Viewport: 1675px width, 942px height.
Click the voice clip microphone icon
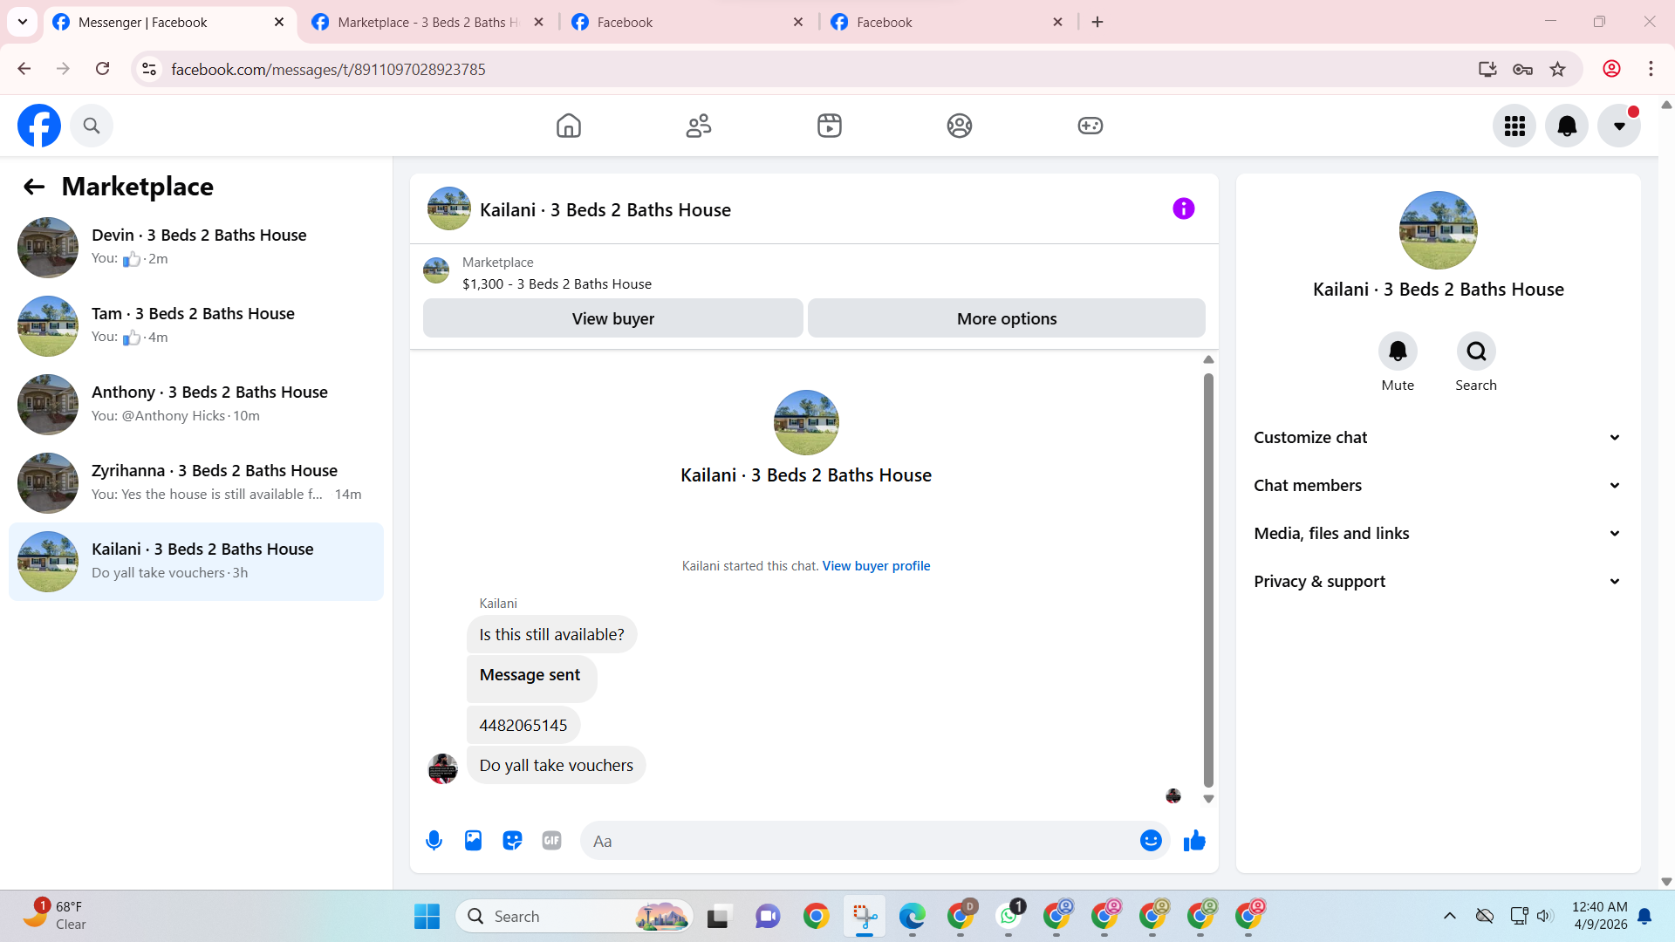[434, 841]
